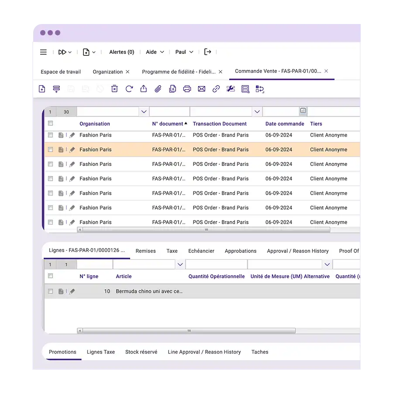Click the N° document filter input field
Image resolution: width=393 pixels, height=393 pixels.
pyautogui.click(x=169, y=112)
